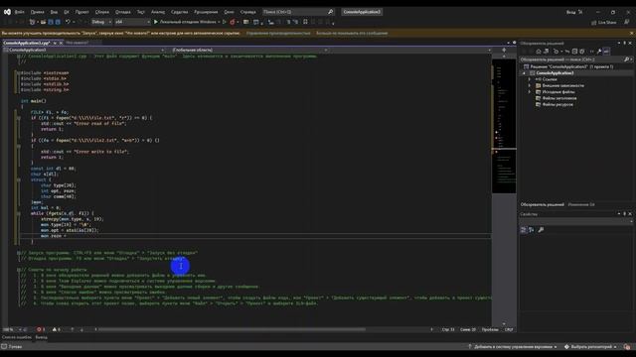Viewport: 636px width, 357px height.
Task: Click the Visual Studio logo icon
Action: (7, 12)
